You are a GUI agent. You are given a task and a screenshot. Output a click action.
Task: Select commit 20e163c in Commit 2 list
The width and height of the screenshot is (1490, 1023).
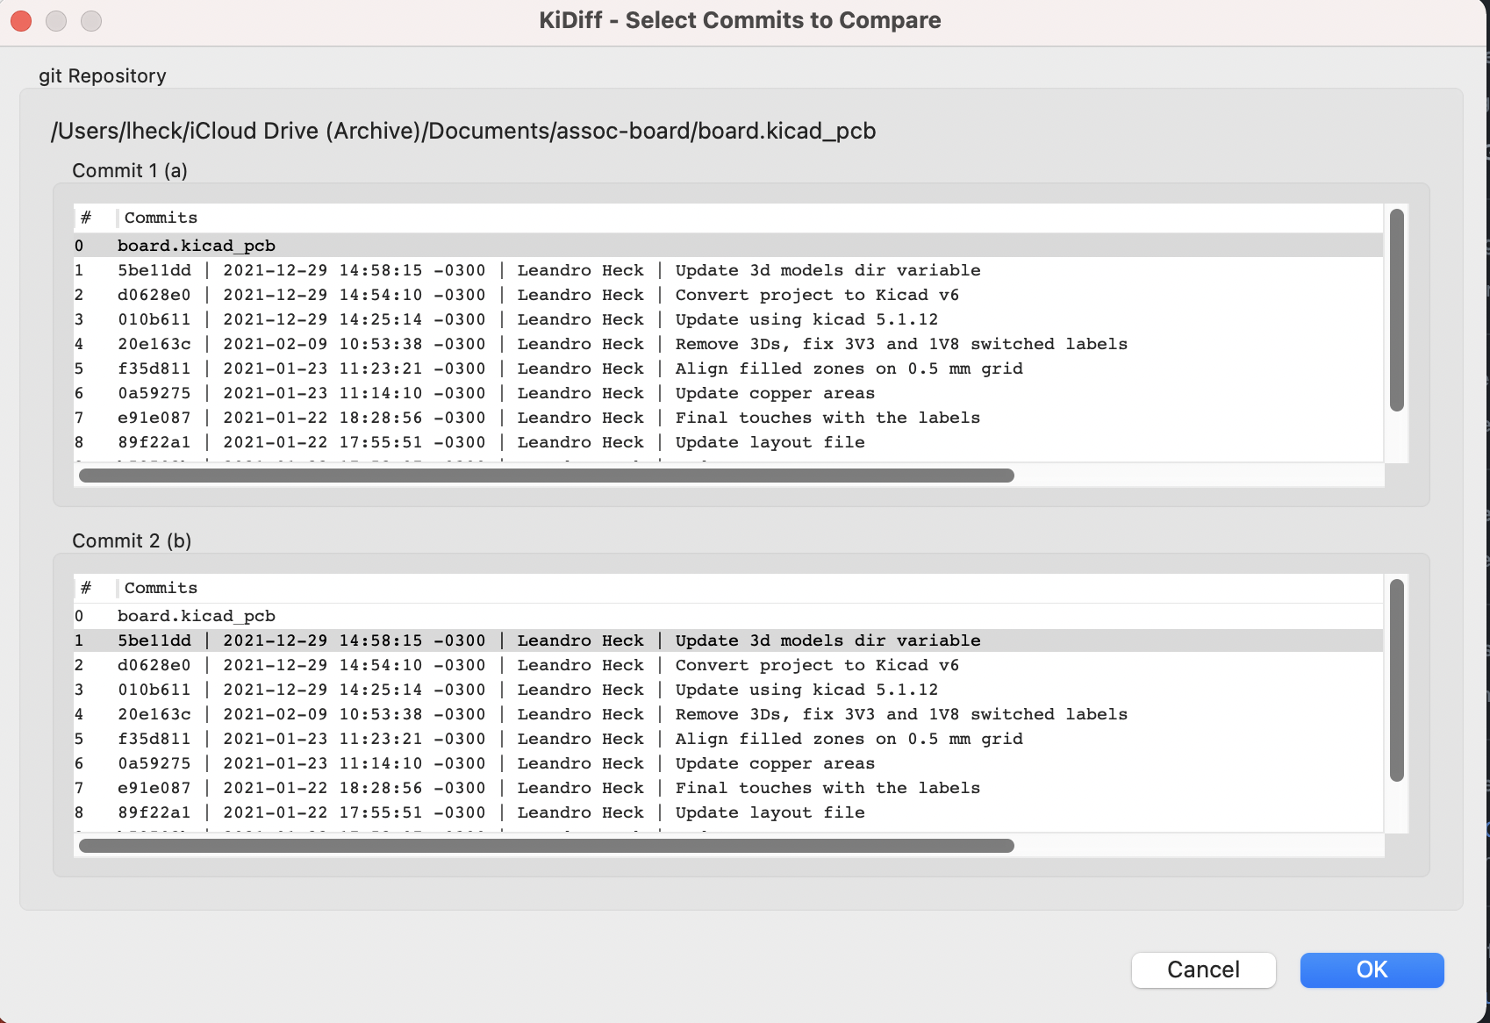click(x=728, y=714)
